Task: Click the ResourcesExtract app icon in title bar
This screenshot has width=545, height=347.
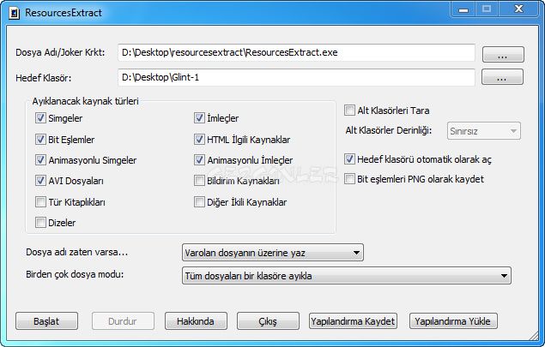Action: click(x=15, y=13)
